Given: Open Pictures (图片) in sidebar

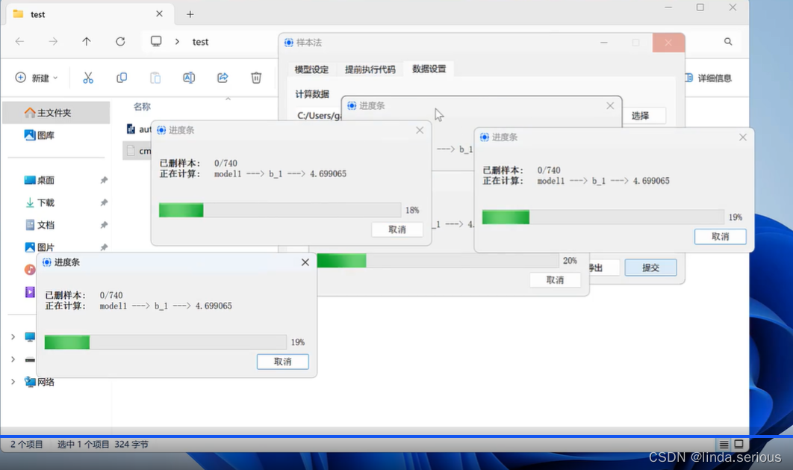Looking at the screenshot, I should 40,247.
